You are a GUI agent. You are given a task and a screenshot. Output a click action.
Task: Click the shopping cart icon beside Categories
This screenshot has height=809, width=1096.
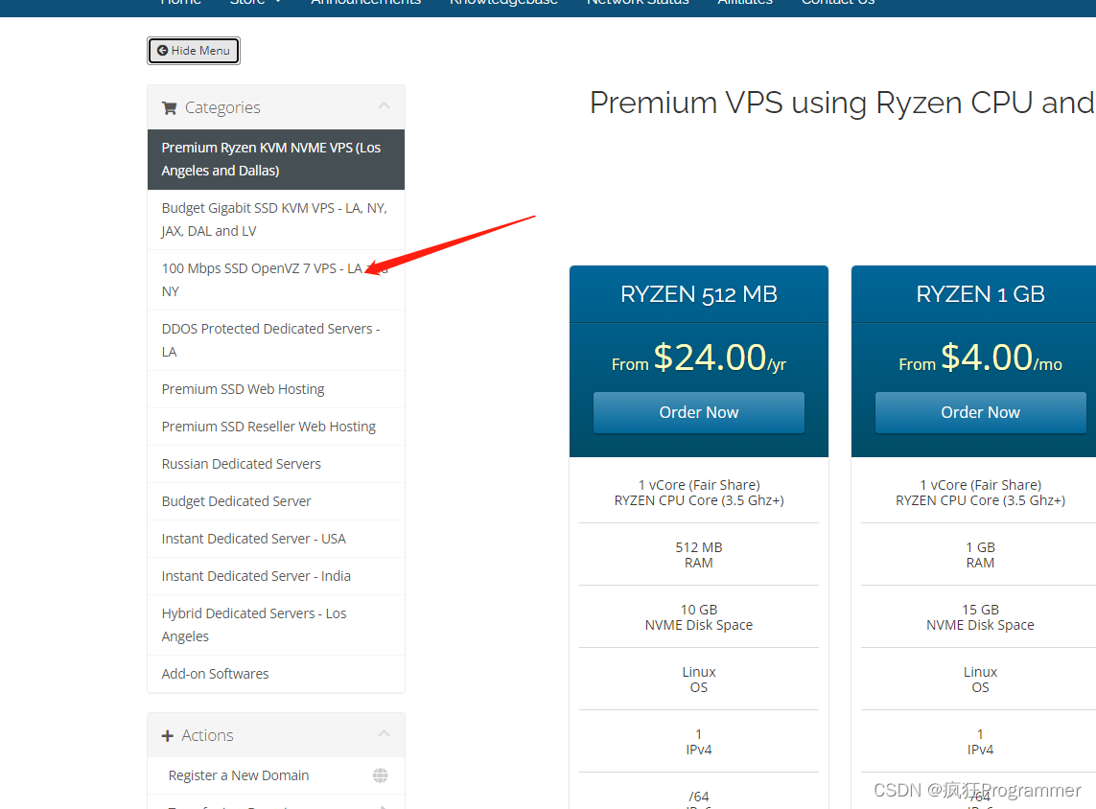[x=169, y=106]
